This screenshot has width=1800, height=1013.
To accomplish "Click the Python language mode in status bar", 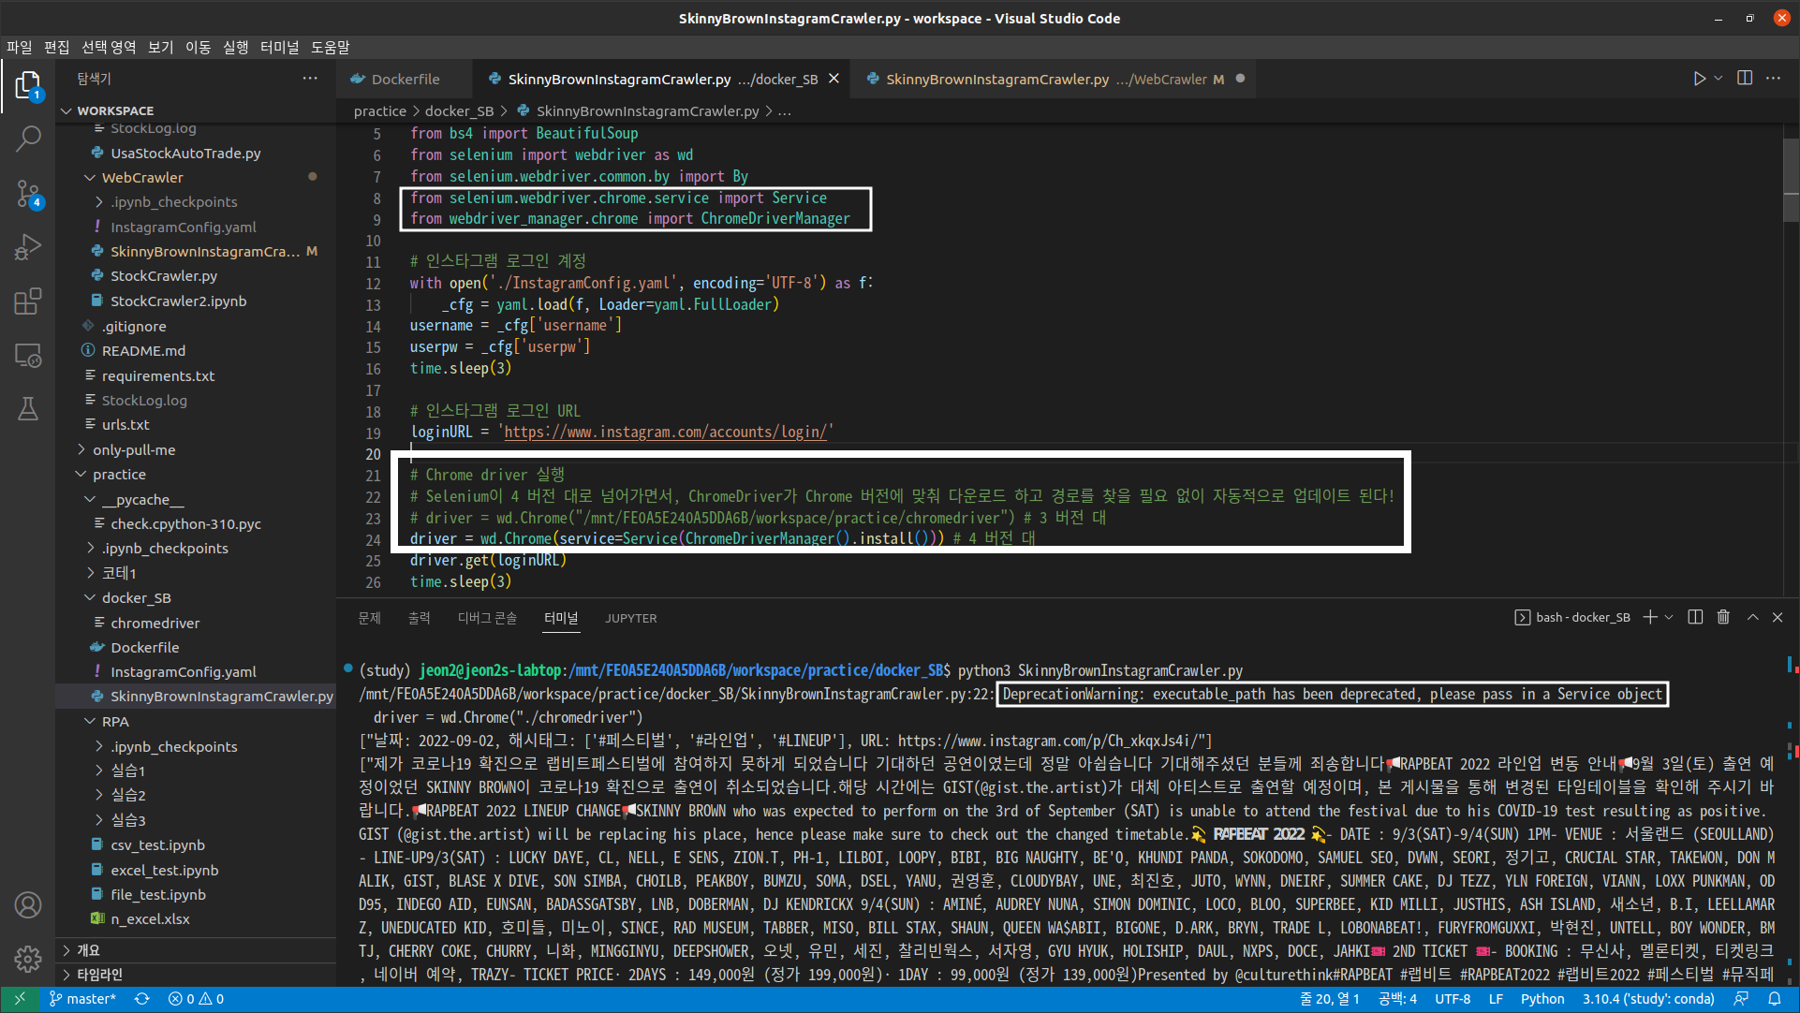I will click(x=1542, y=999).
